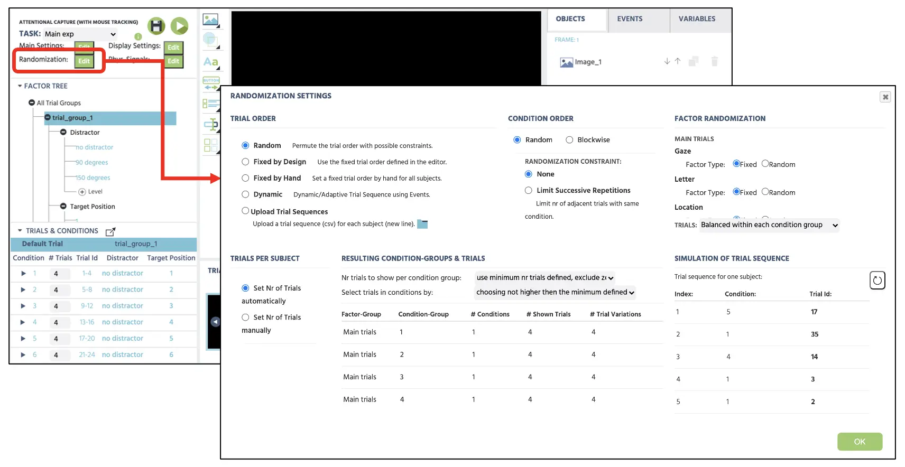Select Fixed by Hand trial order

tap(245, 178)
